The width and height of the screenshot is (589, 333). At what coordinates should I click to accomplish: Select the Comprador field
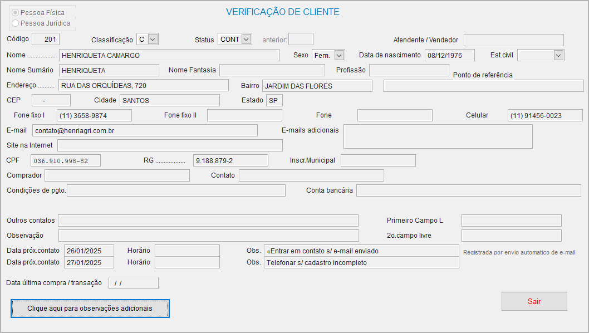point(117,175)
